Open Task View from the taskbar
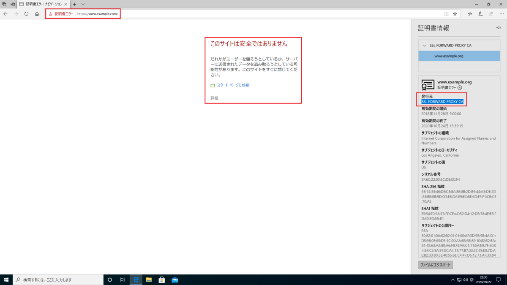Image resolution: width=507 pixels, height=285 pixels. (x=122, y=280)
